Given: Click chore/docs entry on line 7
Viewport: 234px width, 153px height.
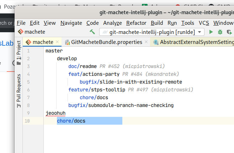Looking at the screenshot, I should click(94, 97).
